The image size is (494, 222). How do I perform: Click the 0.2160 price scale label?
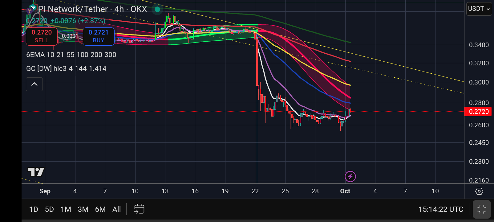point(479,180)
